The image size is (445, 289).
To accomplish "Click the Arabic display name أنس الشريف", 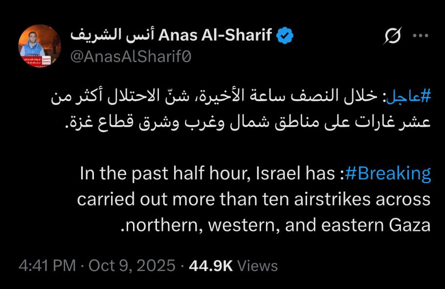I will (x=111, y=36).
